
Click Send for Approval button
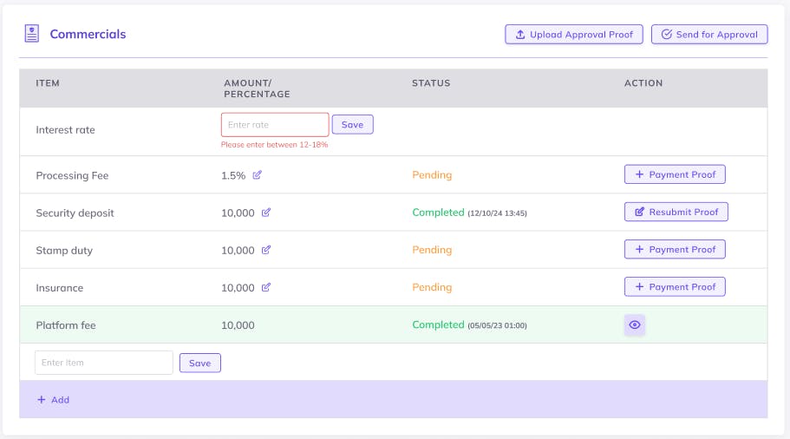(709, 35)
